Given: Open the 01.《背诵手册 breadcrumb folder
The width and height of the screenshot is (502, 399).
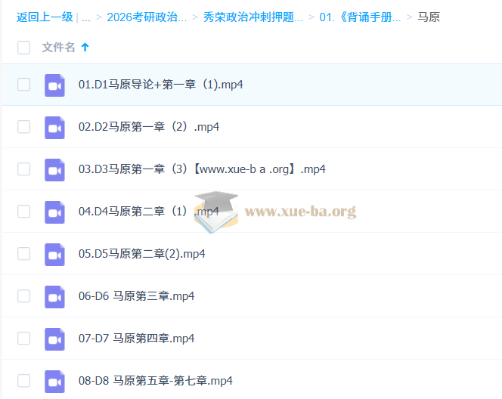Looking at the screenshot, I should [360, 17].
